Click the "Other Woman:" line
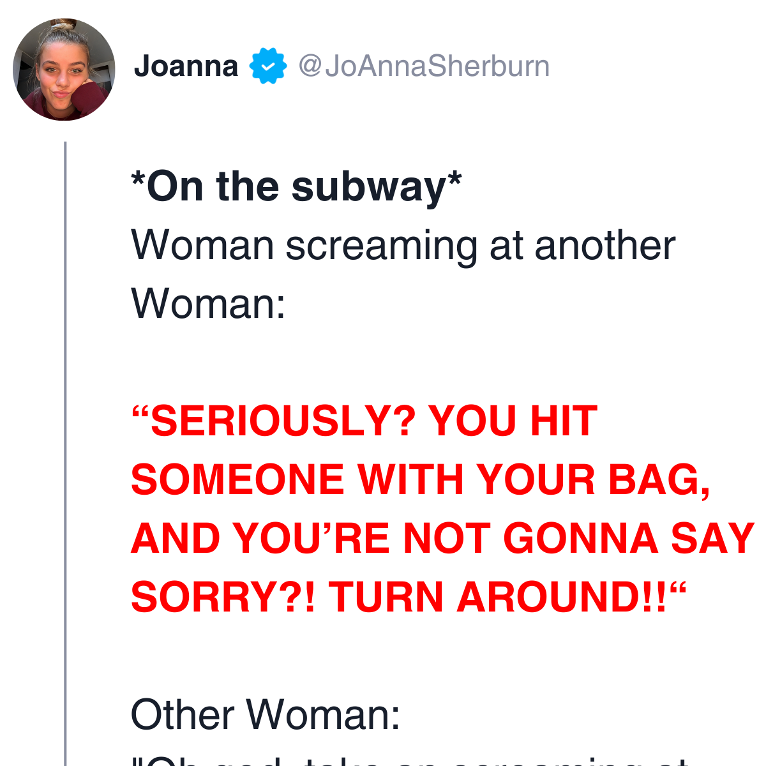This screenshot has height=766, width=766. (x=266, y=714)
